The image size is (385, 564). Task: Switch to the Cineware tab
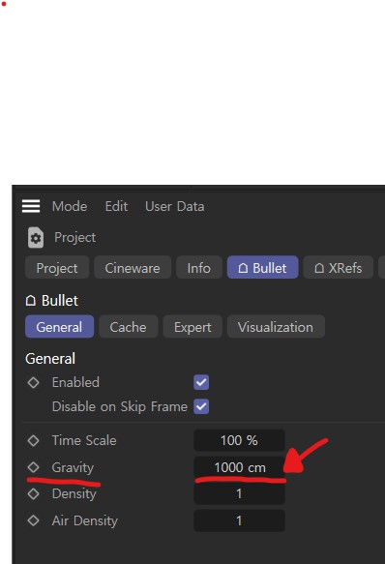tap(133, 268)
